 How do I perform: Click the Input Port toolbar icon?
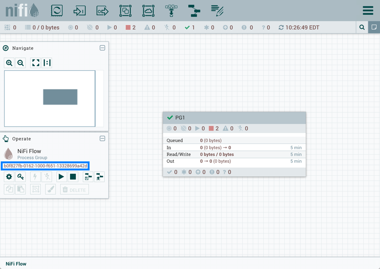(79, 11)
